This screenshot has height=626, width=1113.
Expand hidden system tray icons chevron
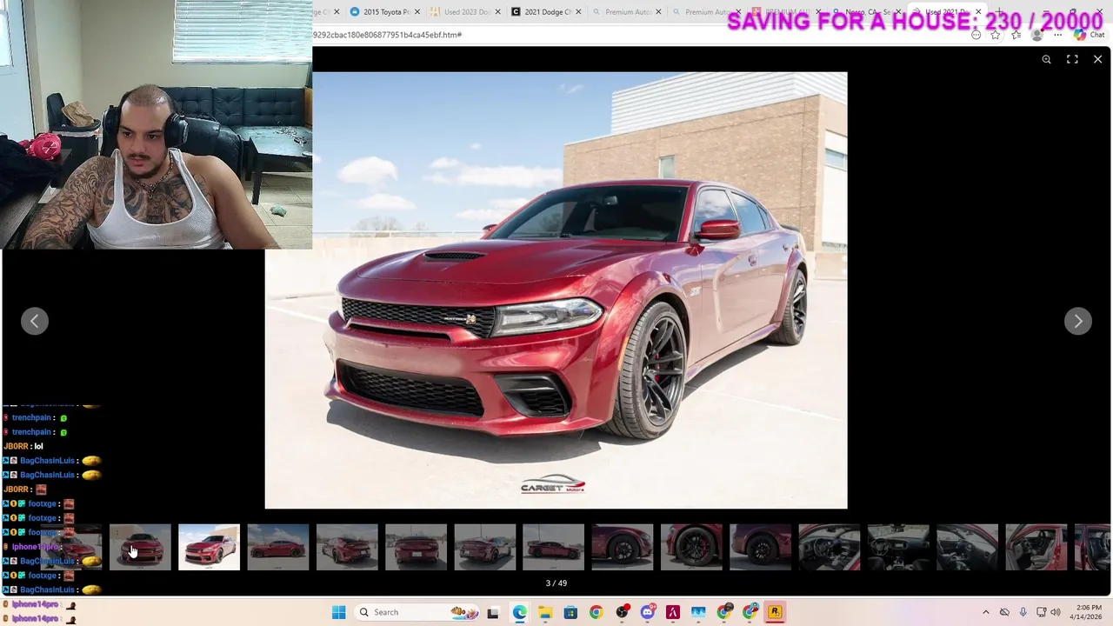pyautogui.click(x=985, y=612)
